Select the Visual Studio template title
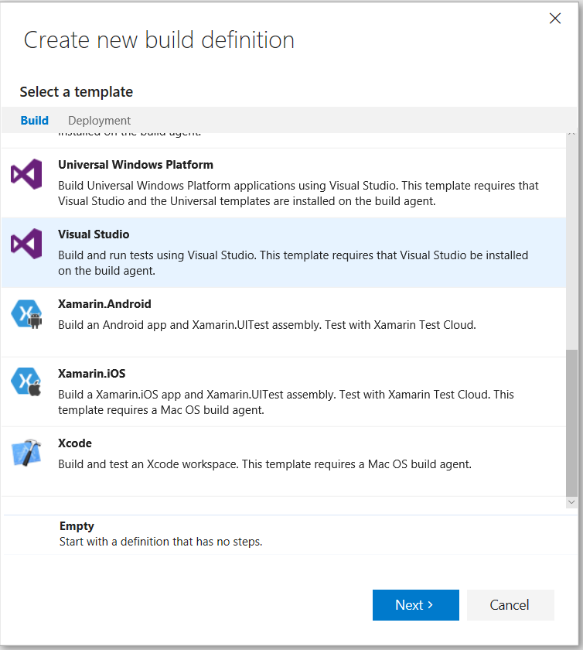The width and height of the screenshot is (583, 650). click(94, 234)
